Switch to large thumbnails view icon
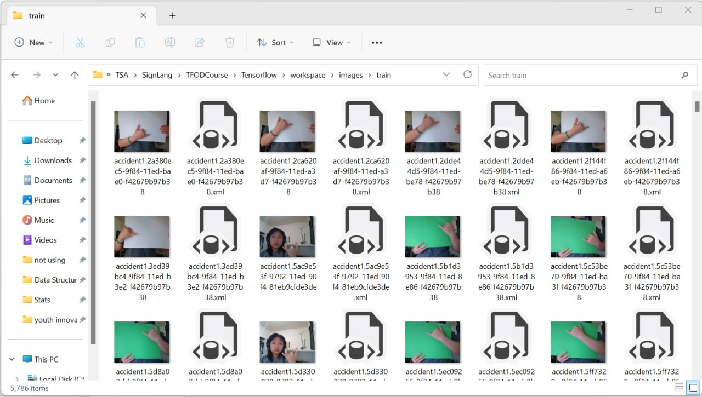 click(693, 388)
